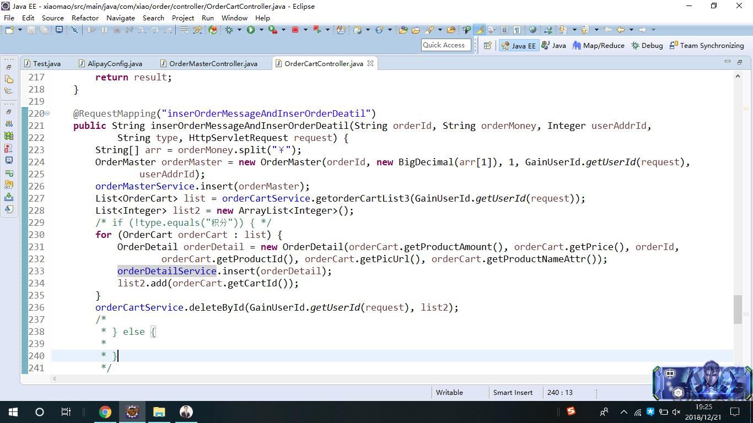Image resolution: width=753 pixels, height=423 pixels.
Task: Click the Search flashlight icon
Action: coord(429,30)
